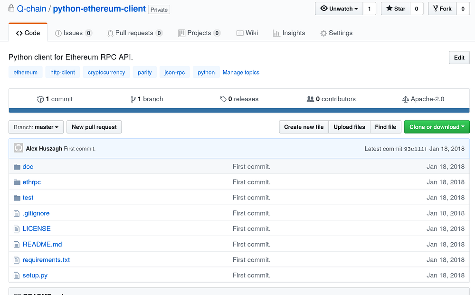475x295 pixels.
Task: Open the repository Settings tab
Action: pyautogui.click(x=337, y=33)
